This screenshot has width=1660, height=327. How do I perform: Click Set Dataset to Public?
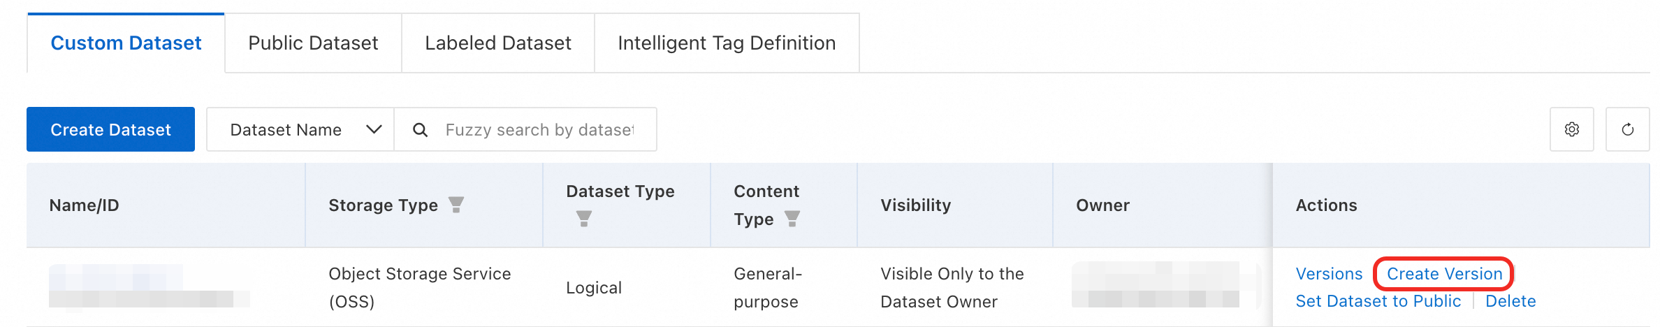tap(1378, 301)
